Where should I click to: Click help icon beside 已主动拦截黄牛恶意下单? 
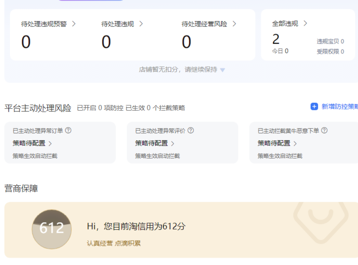point(324,131)
